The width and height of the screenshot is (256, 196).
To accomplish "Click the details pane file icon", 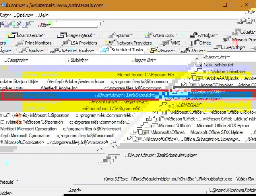I will tap(109, 159).
